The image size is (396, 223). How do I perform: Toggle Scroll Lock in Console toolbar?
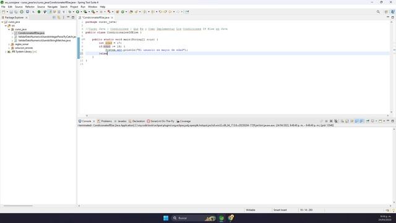click(x=347, y=121)
